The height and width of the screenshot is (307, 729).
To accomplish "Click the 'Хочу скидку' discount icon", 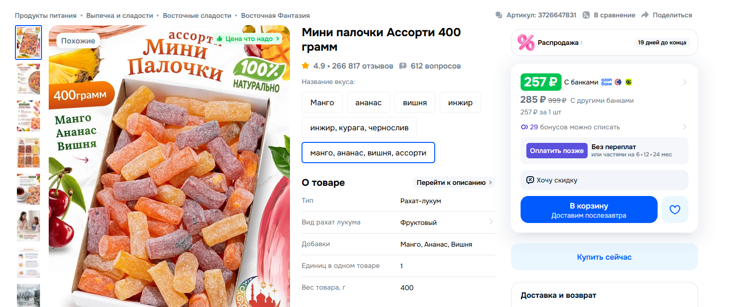I will pyautogui.click(x=530, y=180).
